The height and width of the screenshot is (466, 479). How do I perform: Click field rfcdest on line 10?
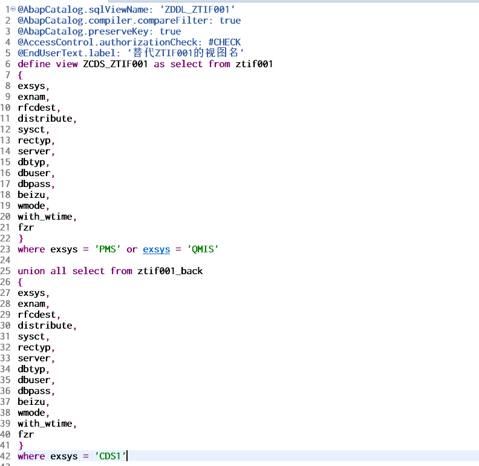point(37,108)
